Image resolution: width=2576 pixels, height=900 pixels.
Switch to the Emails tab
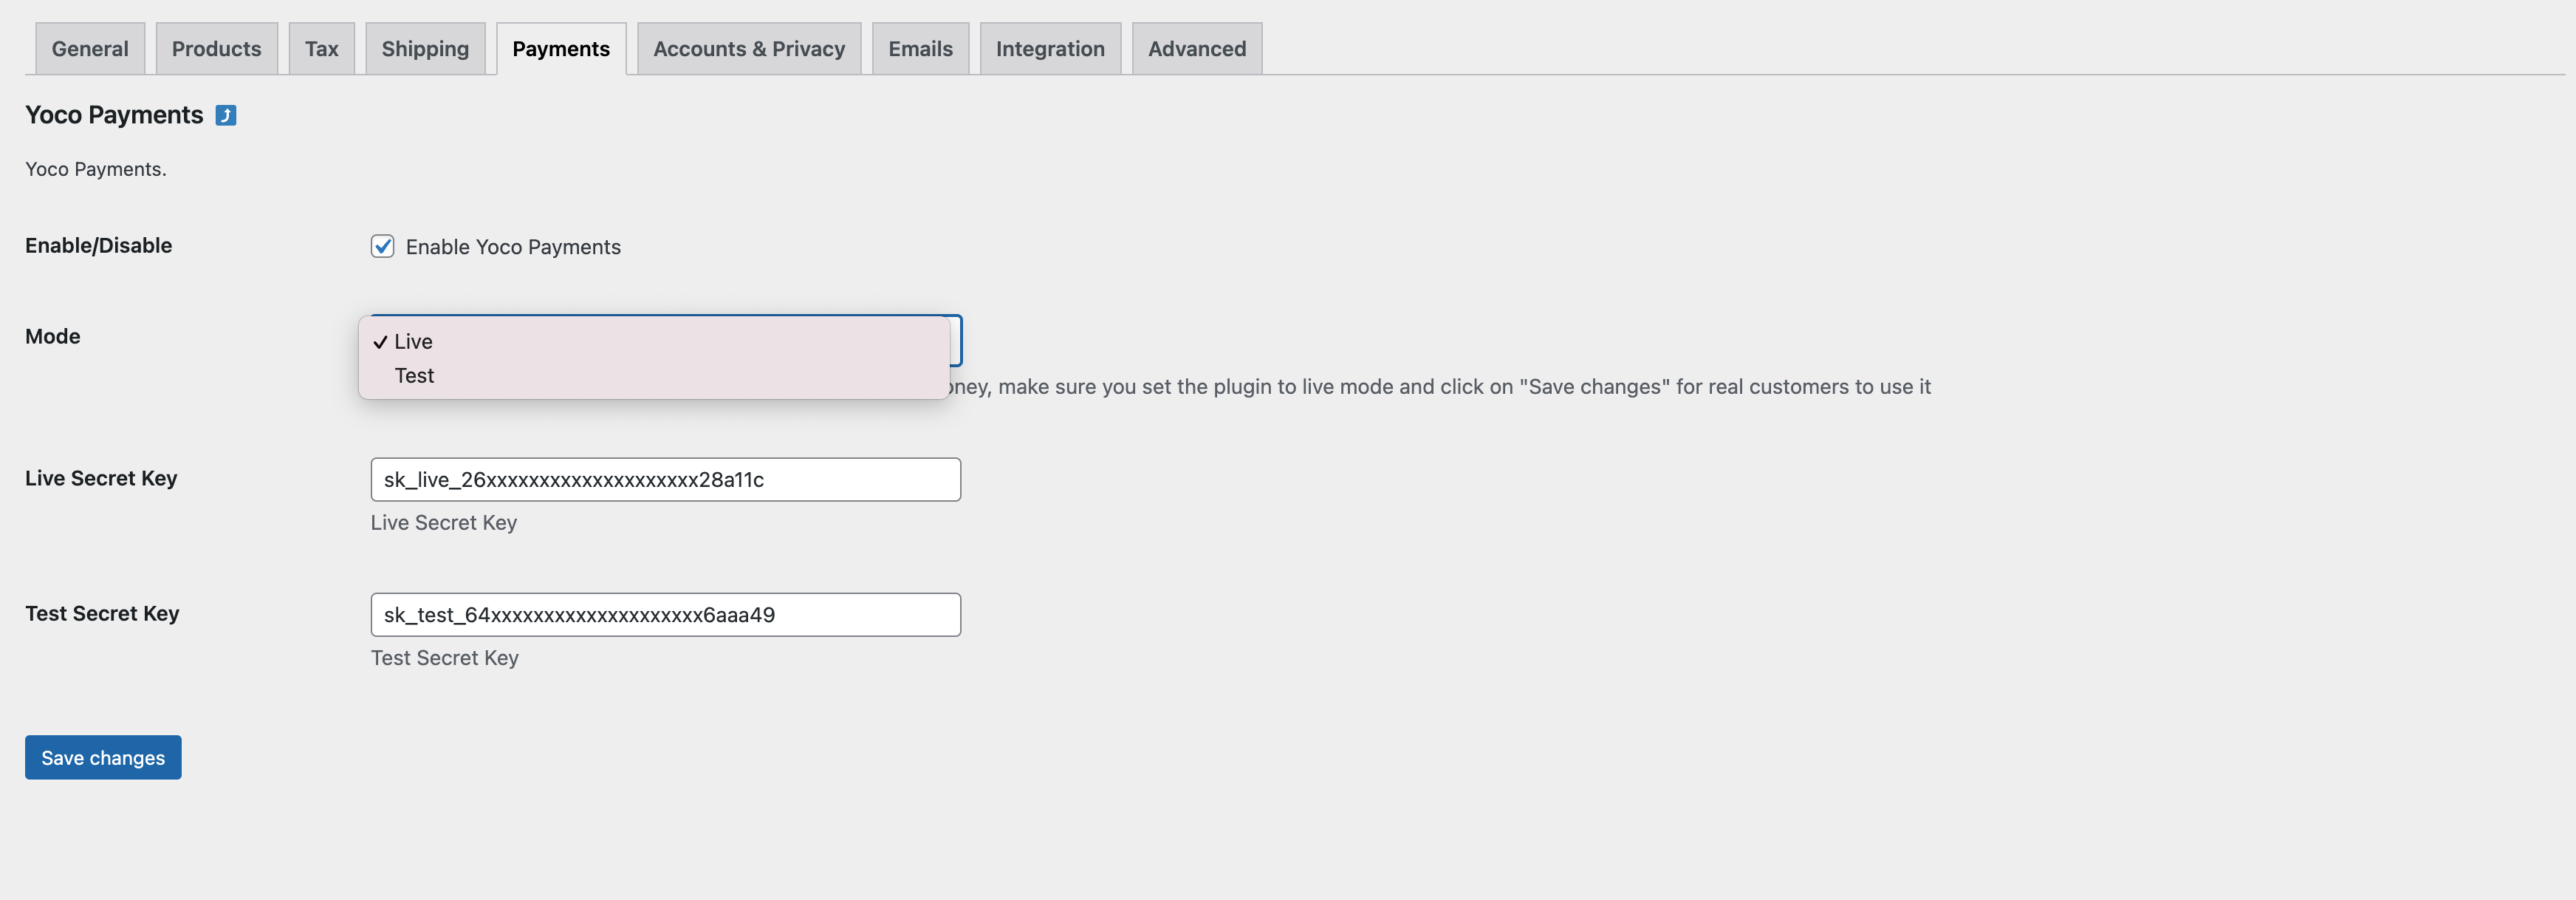pyautogui.click(x=920, y=49)
